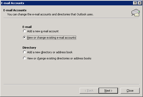
Task: Click the mail server envelope icon
Action: 136,13
